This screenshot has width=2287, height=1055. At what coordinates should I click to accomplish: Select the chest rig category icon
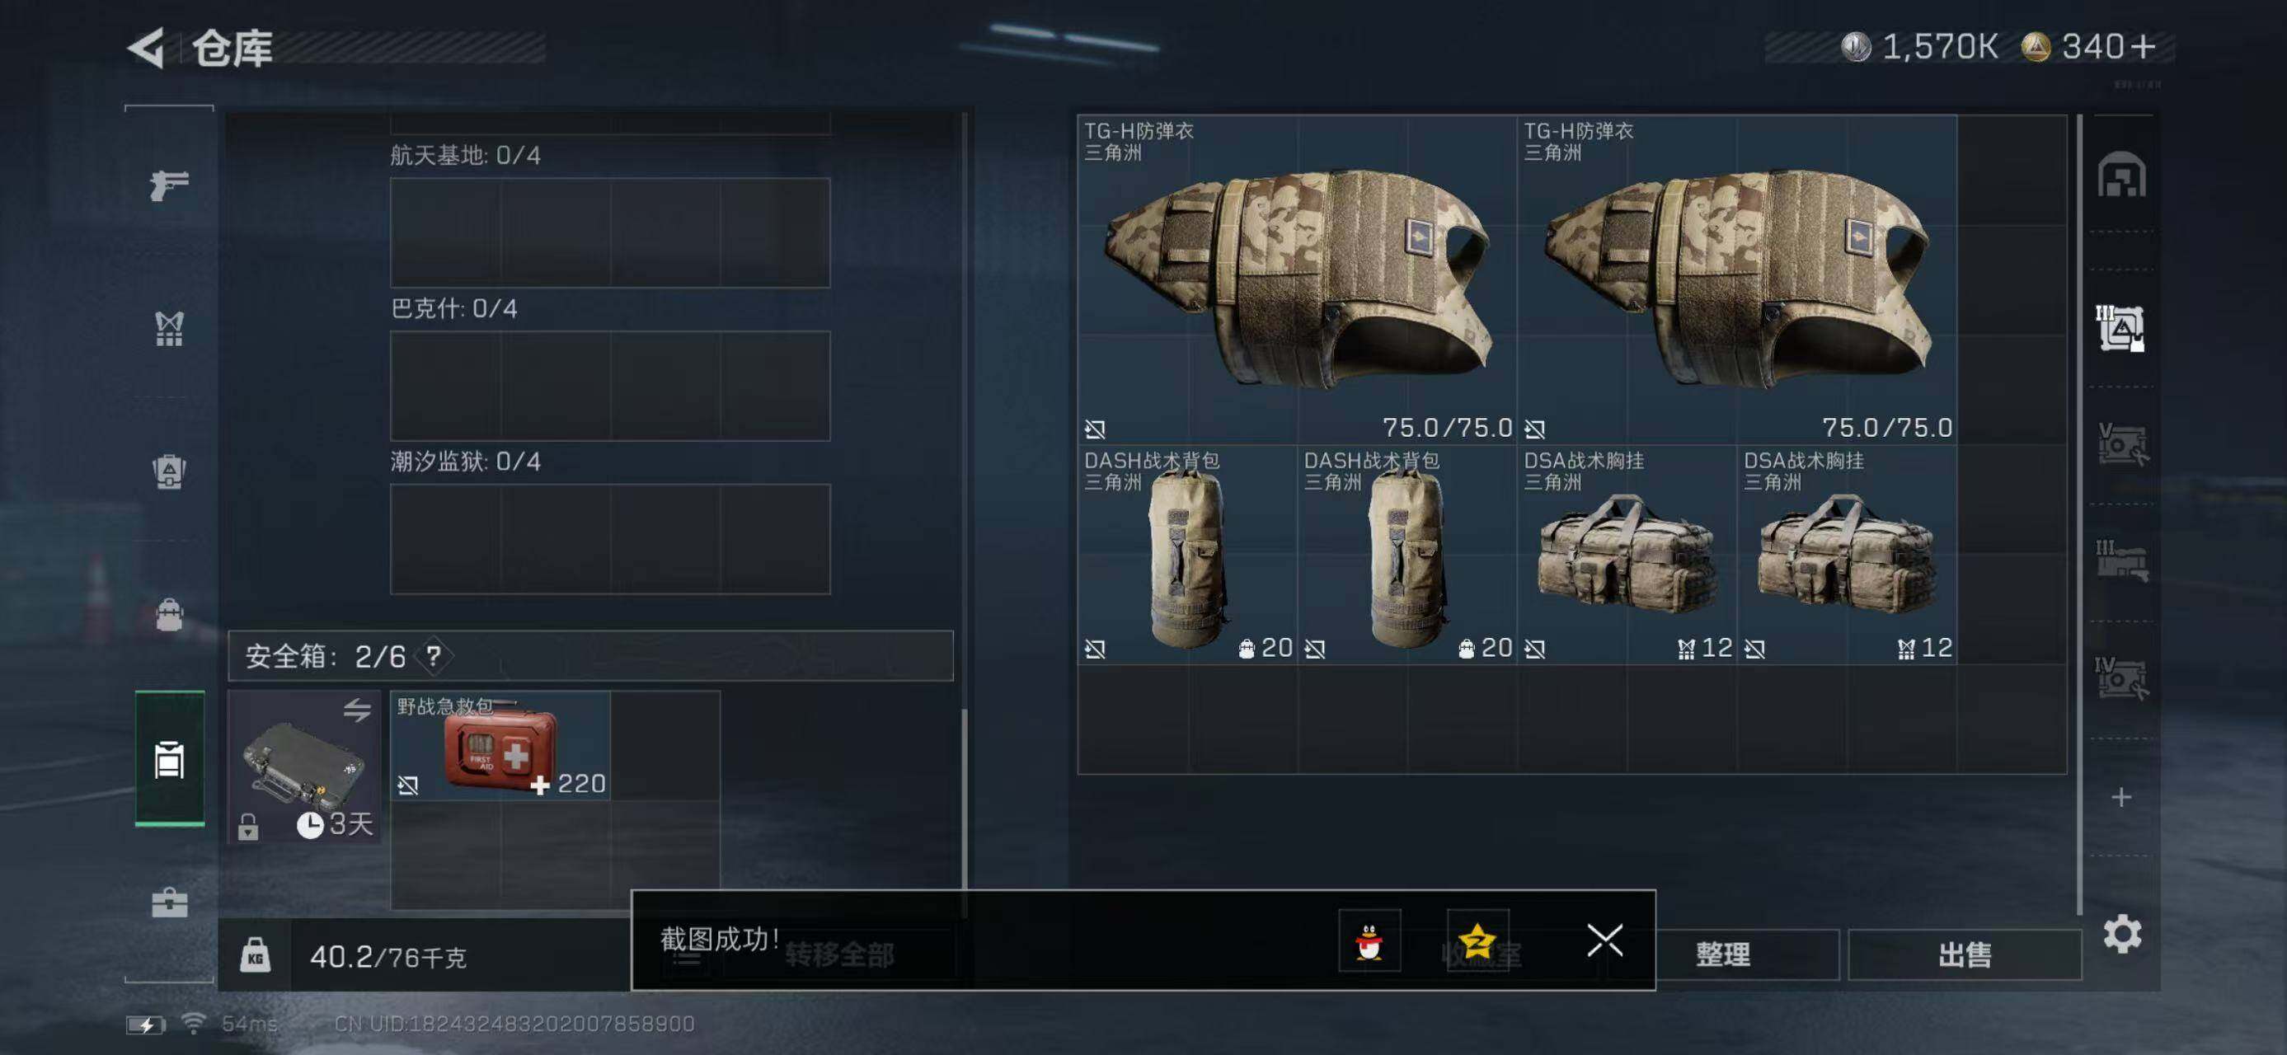pyautogui.click(x=169, y=328)
